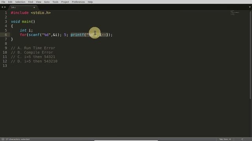Open the View menu
Screen dimensions: 252x141
coord(39,2)
